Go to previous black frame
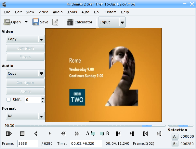The image size is (196, 149). (118, 134)
